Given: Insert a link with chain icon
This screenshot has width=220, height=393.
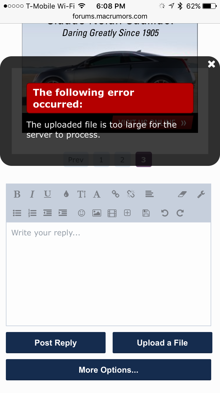Looking at the screenshot, I should pyautogui.click(x=116, y=194).
